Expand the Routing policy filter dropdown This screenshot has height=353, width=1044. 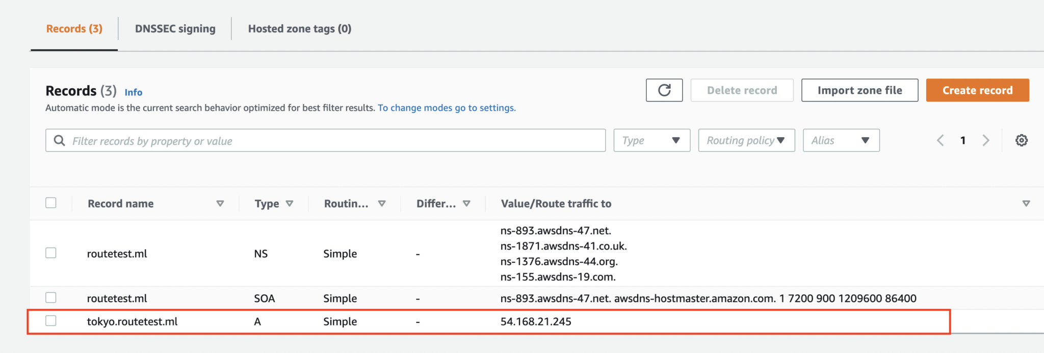[x=746, y=140]
